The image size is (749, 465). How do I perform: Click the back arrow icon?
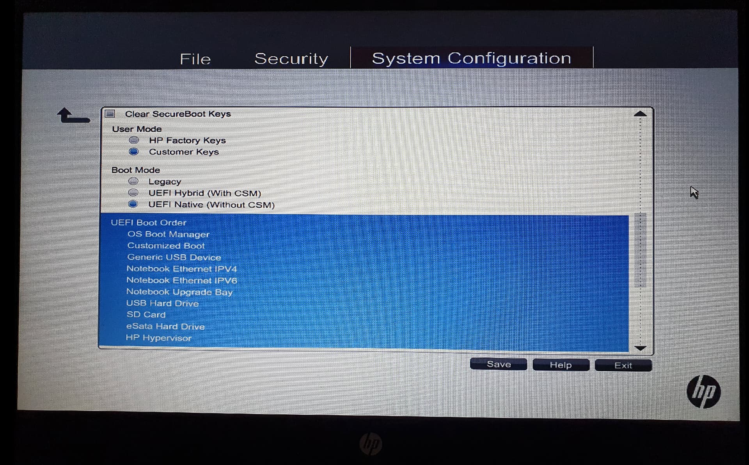(x=73, y=116)
